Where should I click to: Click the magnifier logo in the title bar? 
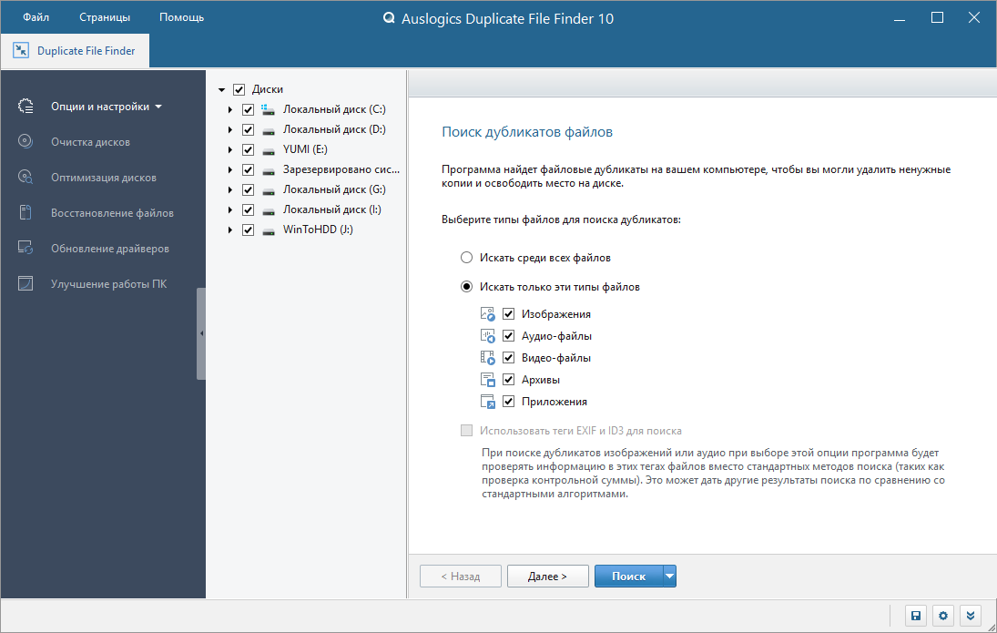tap(389, 18)
